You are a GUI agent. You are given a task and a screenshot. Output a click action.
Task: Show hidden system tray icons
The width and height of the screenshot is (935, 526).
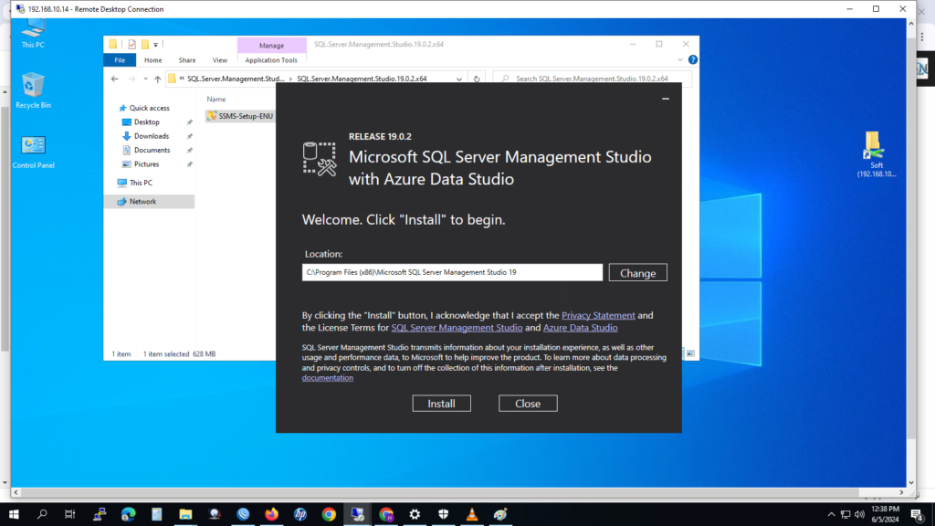tap(831, 514)
